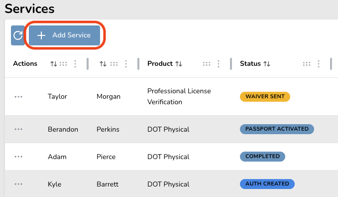
Task: Open the Product column kebab menu
Action: tap(219, 64)
